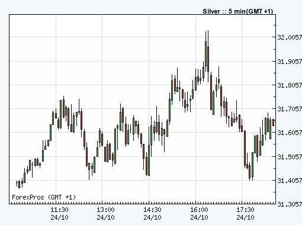Click the 13:00 24/10 time axis label

coord(105,214)
